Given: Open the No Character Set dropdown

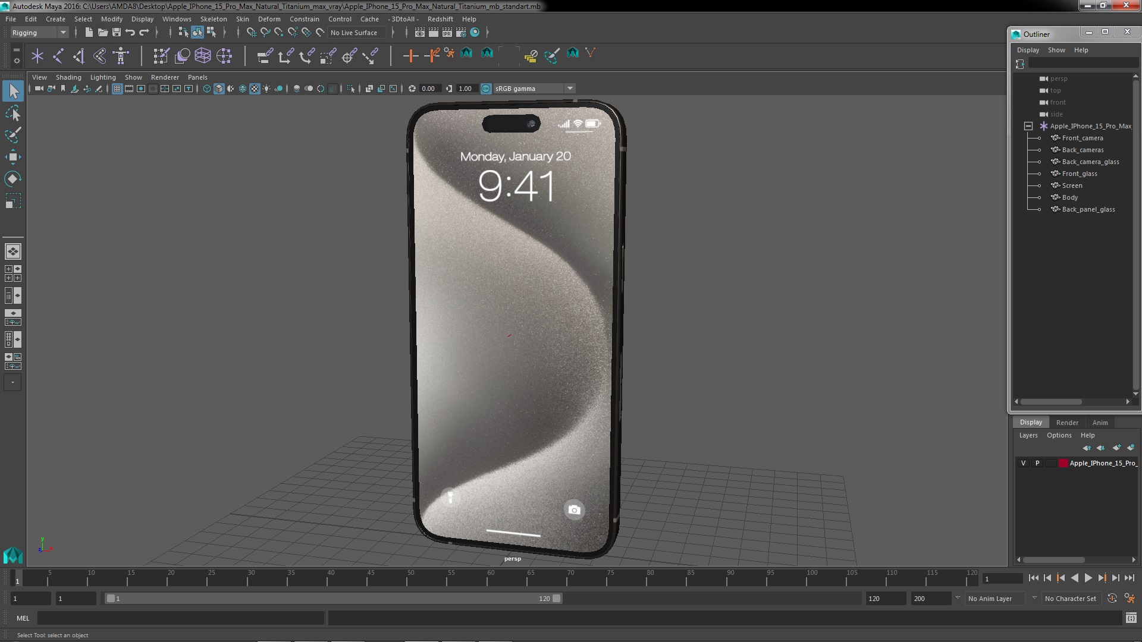Looking at the screenshot, I should 1071,599.
